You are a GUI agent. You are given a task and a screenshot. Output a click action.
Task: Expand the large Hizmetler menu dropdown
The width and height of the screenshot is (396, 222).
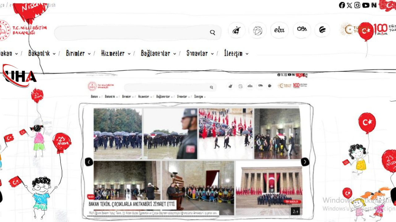pyautogui.click(x=116, y=54)
